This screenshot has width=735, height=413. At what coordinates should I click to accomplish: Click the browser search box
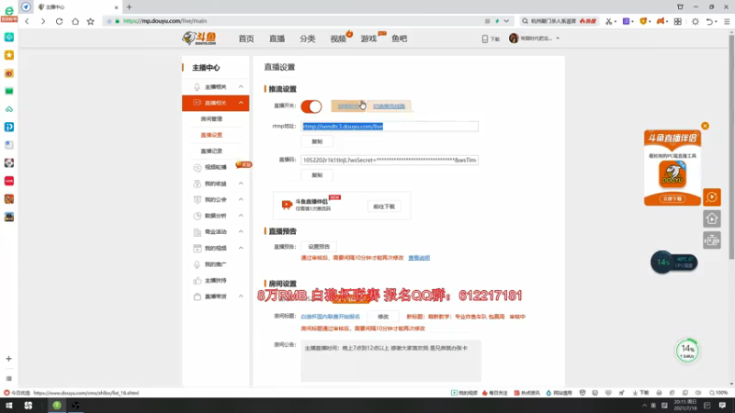click(559, 21)
